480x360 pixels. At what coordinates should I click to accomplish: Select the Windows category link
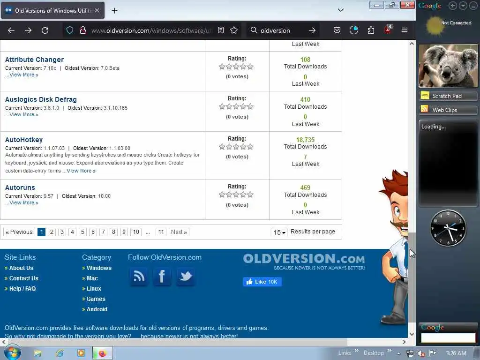pyautogui.click(x=99, y=268)
